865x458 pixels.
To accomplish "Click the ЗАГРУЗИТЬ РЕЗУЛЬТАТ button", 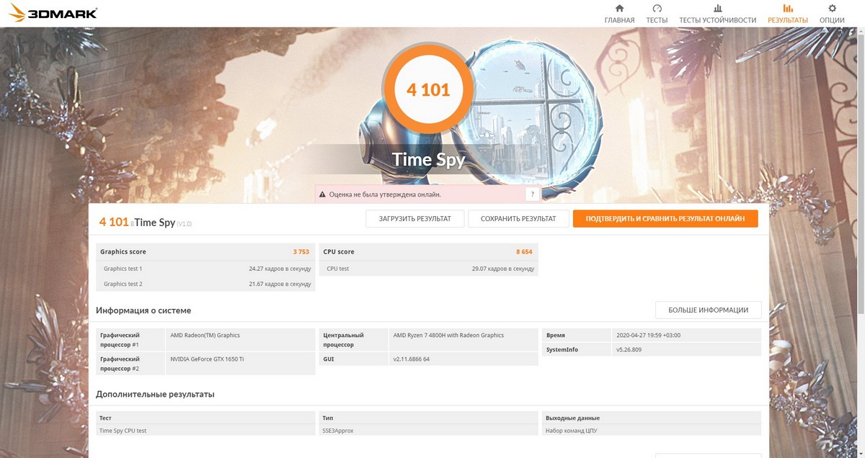I will tap(415, 219).
